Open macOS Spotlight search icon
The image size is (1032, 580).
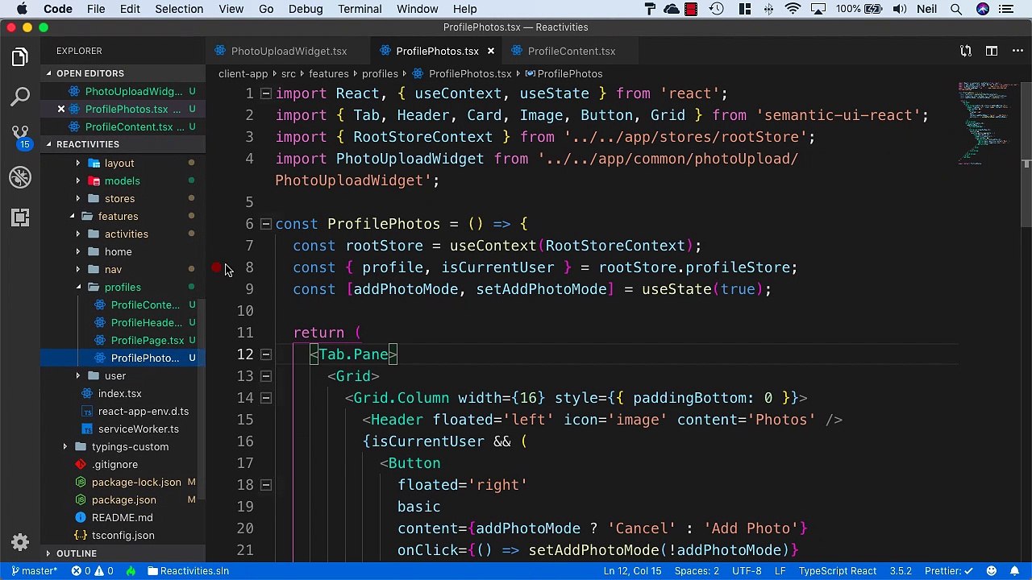(x=955, y=9)
